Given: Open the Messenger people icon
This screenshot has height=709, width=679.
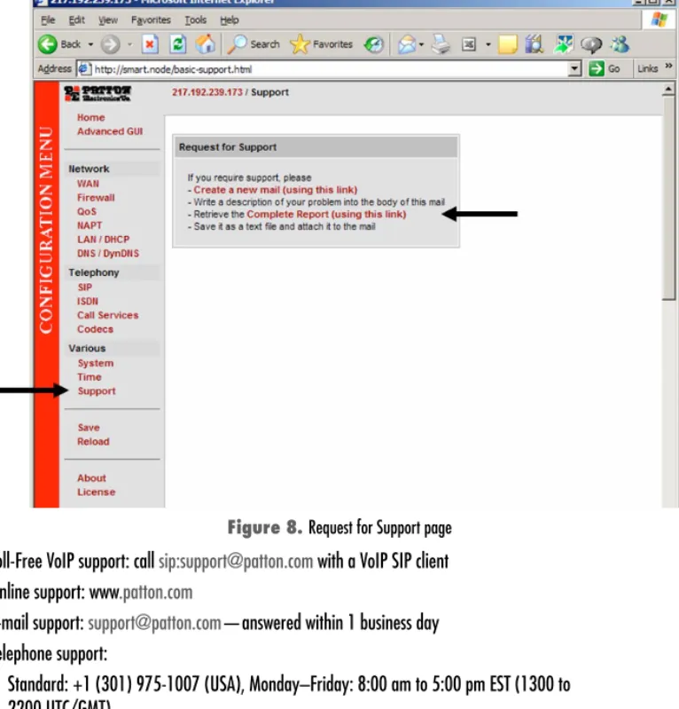Looking at the screenshot, I should pos(620,44).
